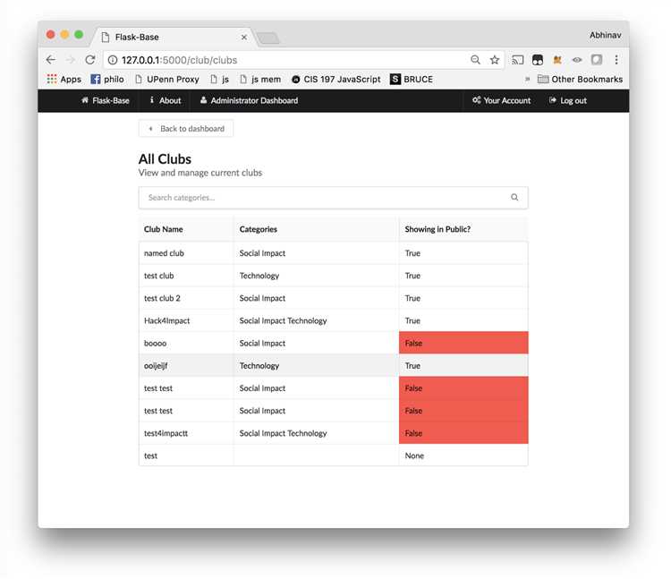Open the Chrome three-dot menu

pyautogui.click(x=616, y=60)
